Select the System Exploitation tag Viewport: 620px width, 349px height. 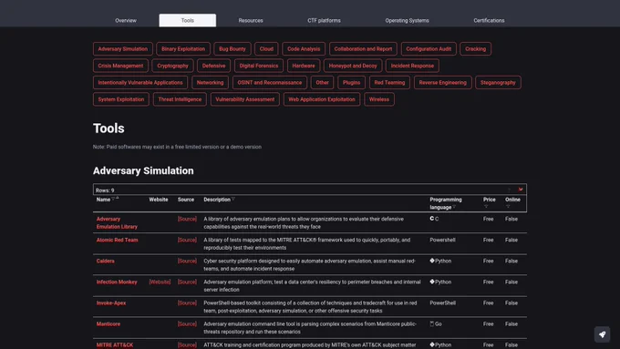pos(121,99)
